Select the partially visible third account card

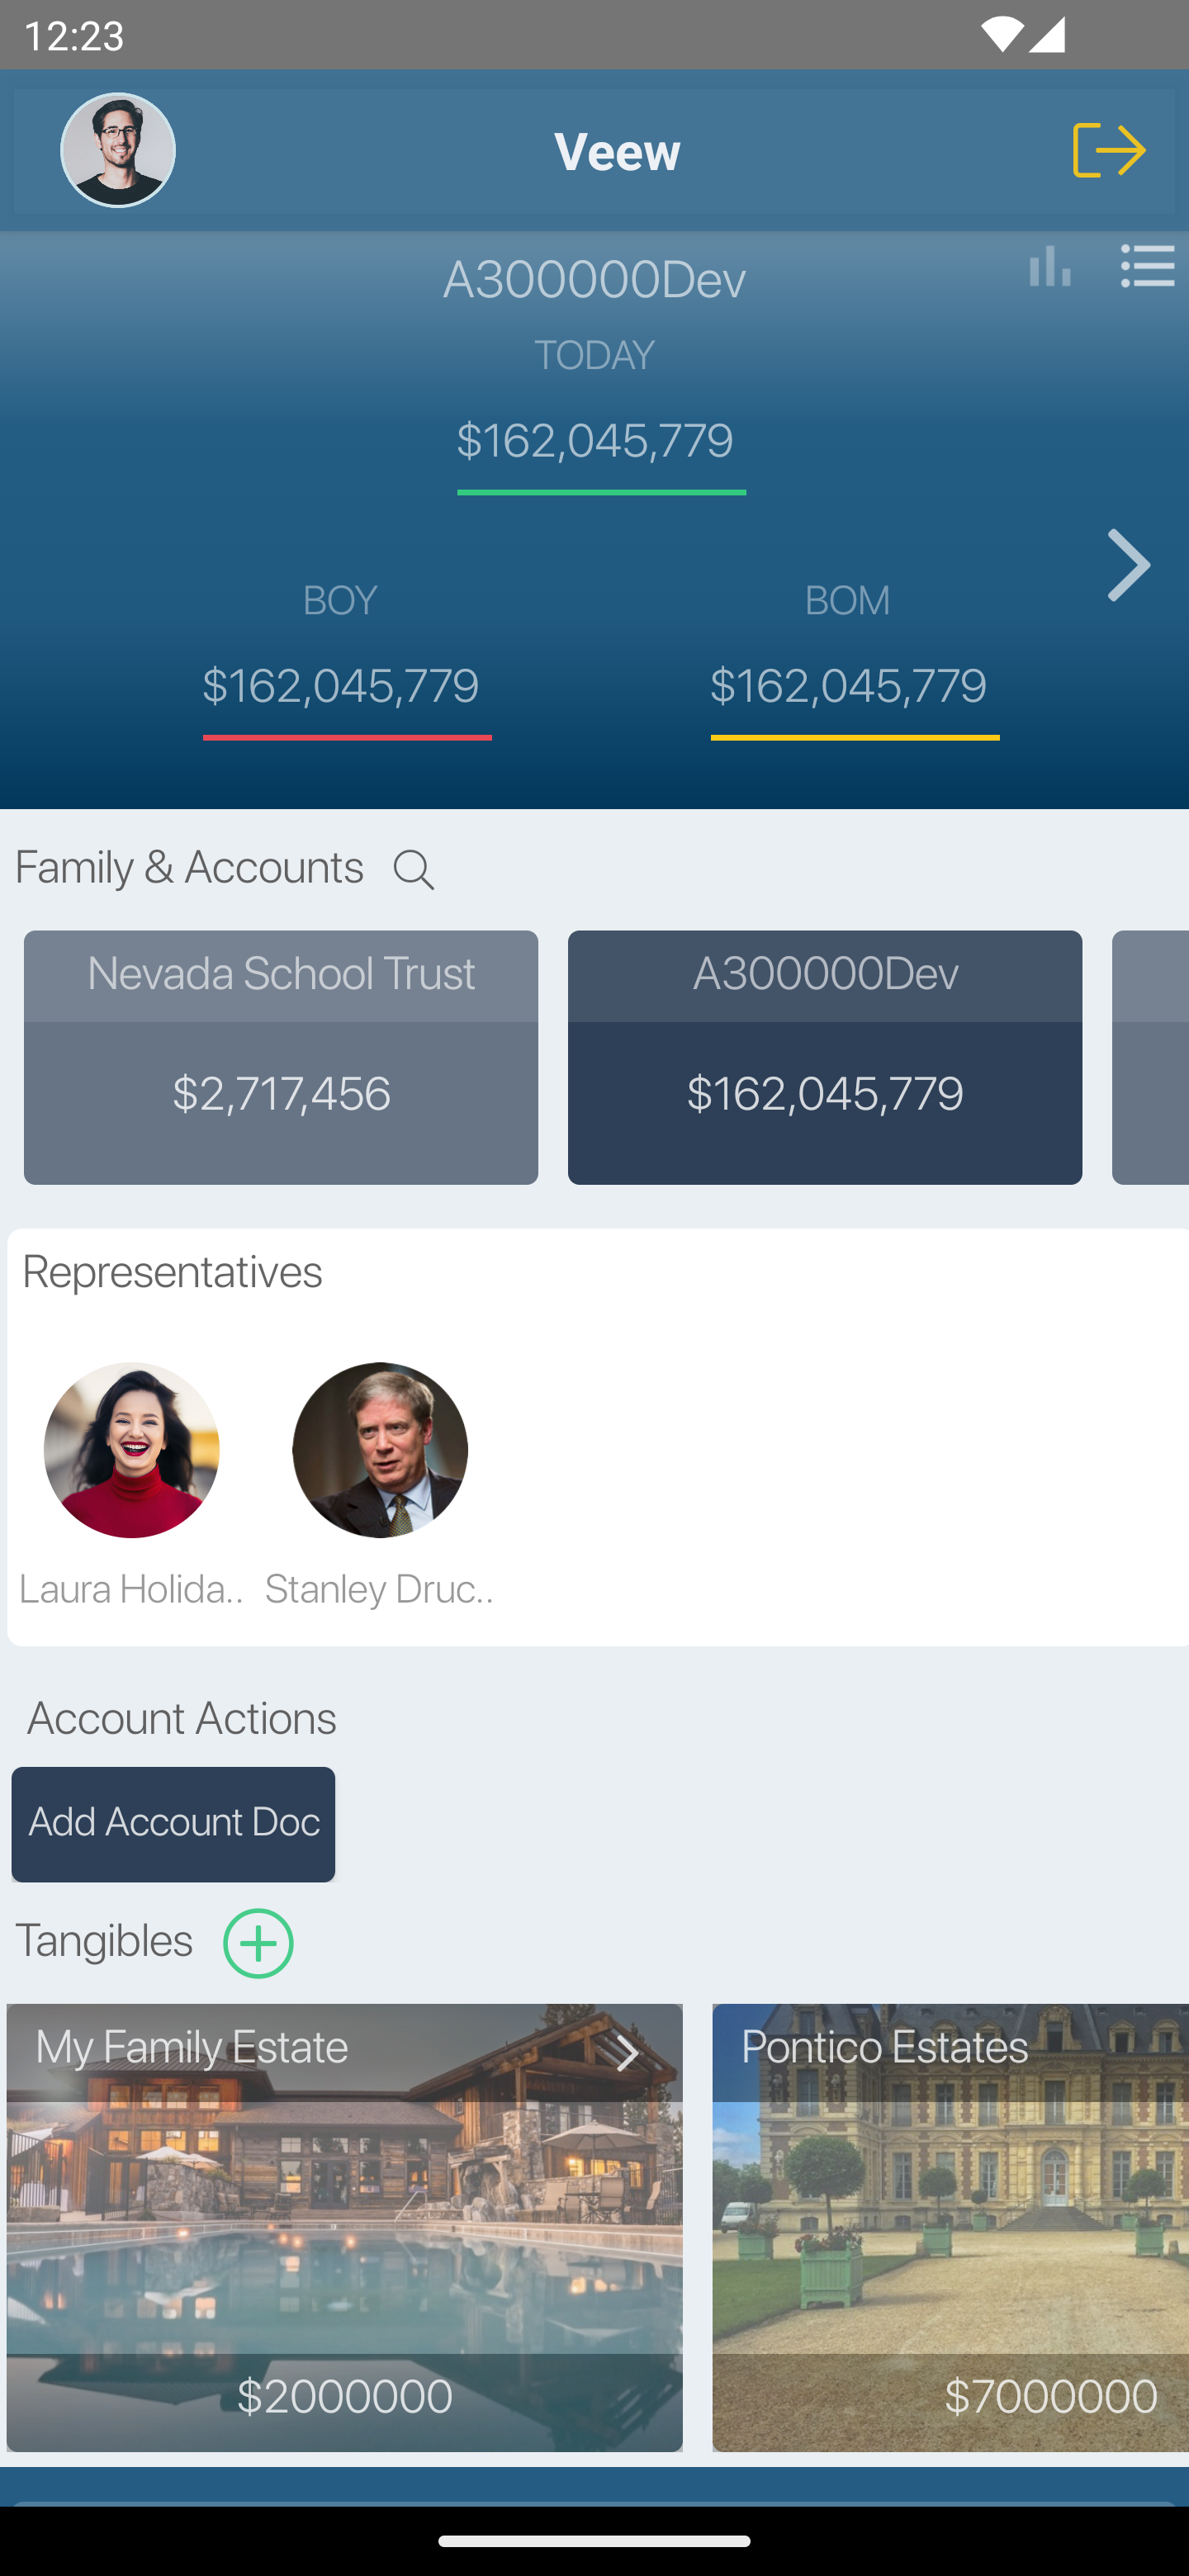coord(1151,1057)
